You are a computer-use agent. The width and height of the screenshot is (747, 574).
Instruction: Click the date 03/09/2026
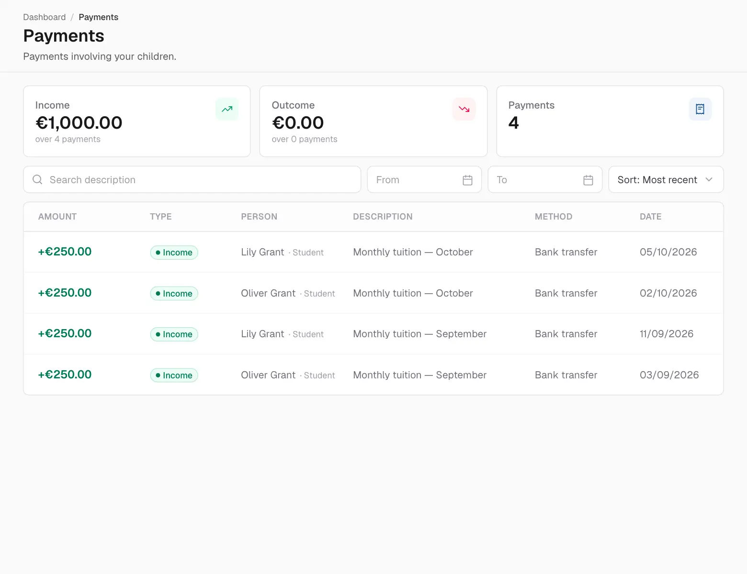tap(669, 375)
